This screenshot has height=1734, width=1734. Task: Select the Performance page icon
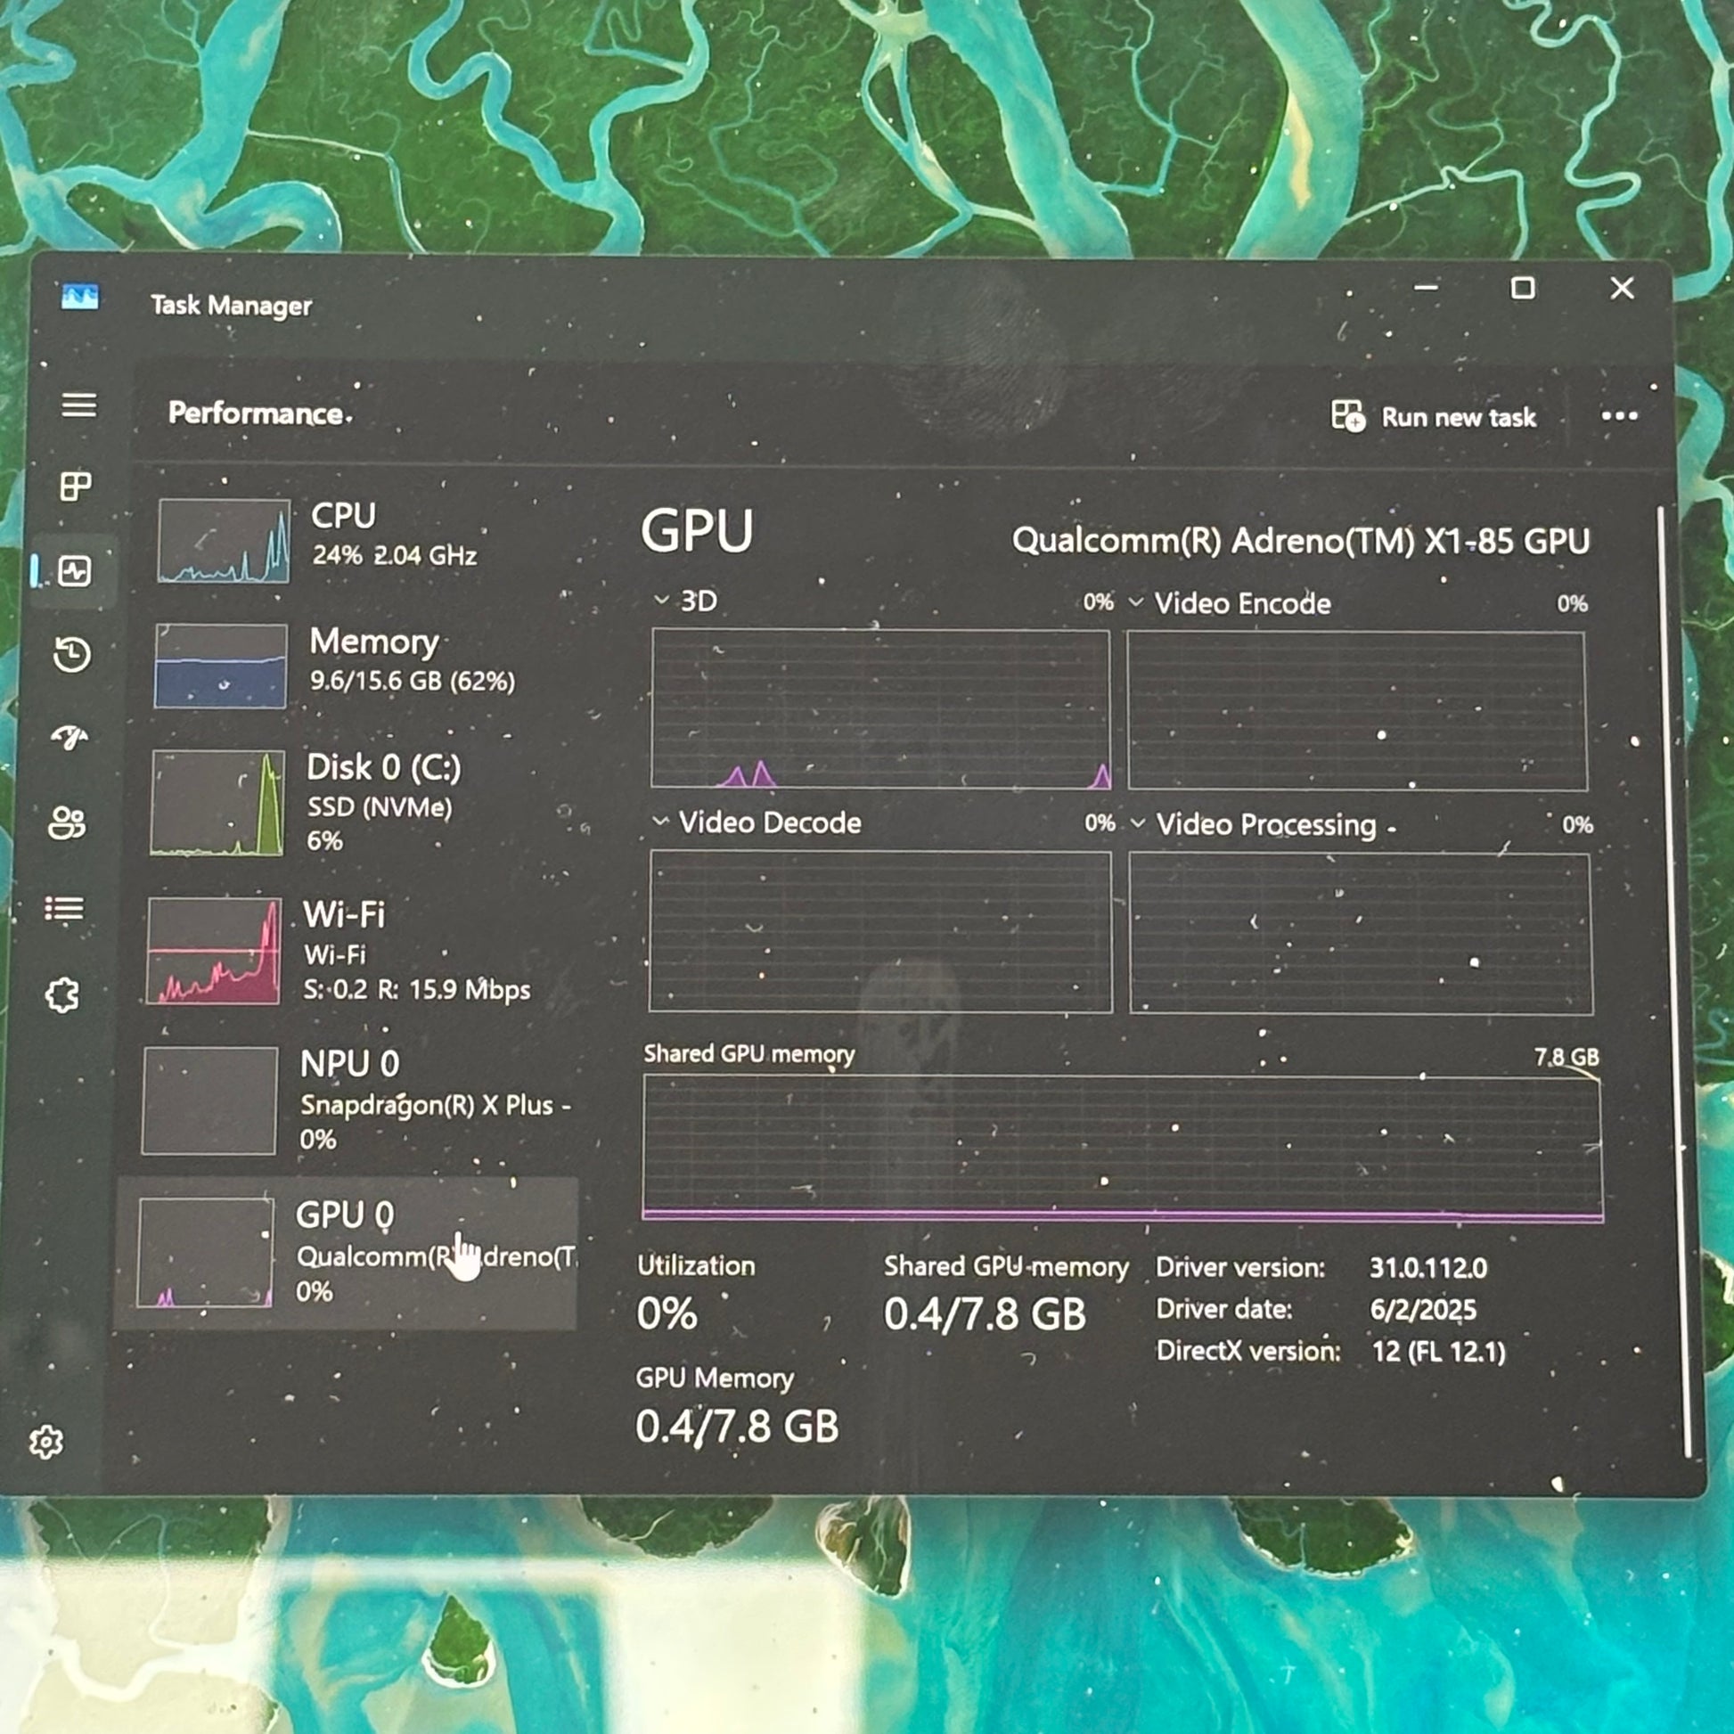[75, 571]
